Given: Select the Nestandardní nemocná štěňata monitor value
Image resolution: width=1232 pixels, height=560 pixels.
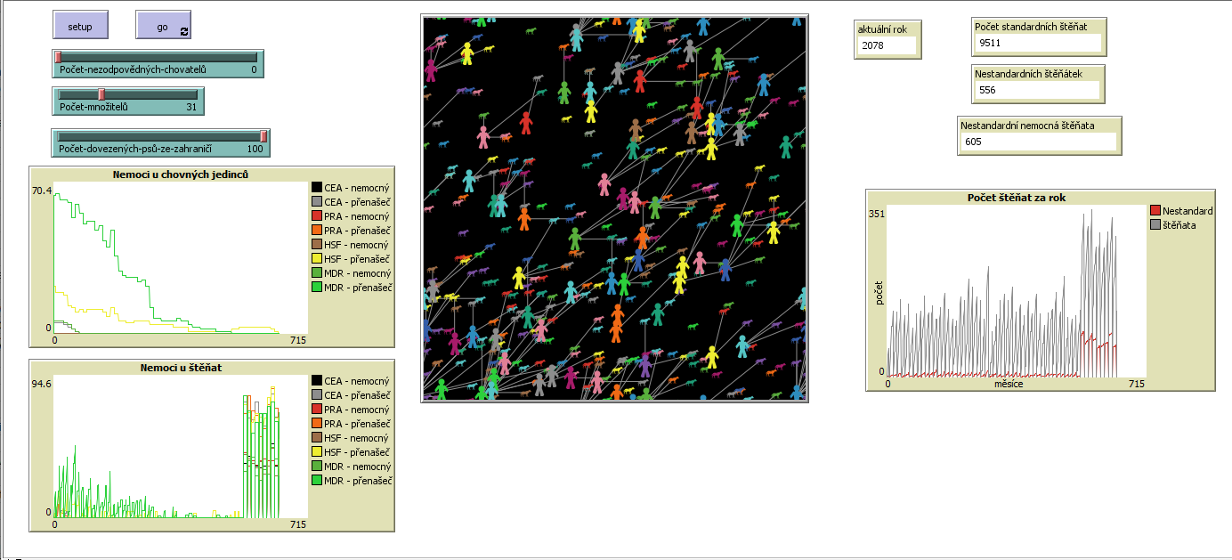Looking at the screenshot, I should [x=1038, y=142].
